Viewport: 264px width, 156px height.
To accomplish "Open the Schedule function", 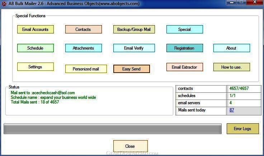I will click(36, 48).
